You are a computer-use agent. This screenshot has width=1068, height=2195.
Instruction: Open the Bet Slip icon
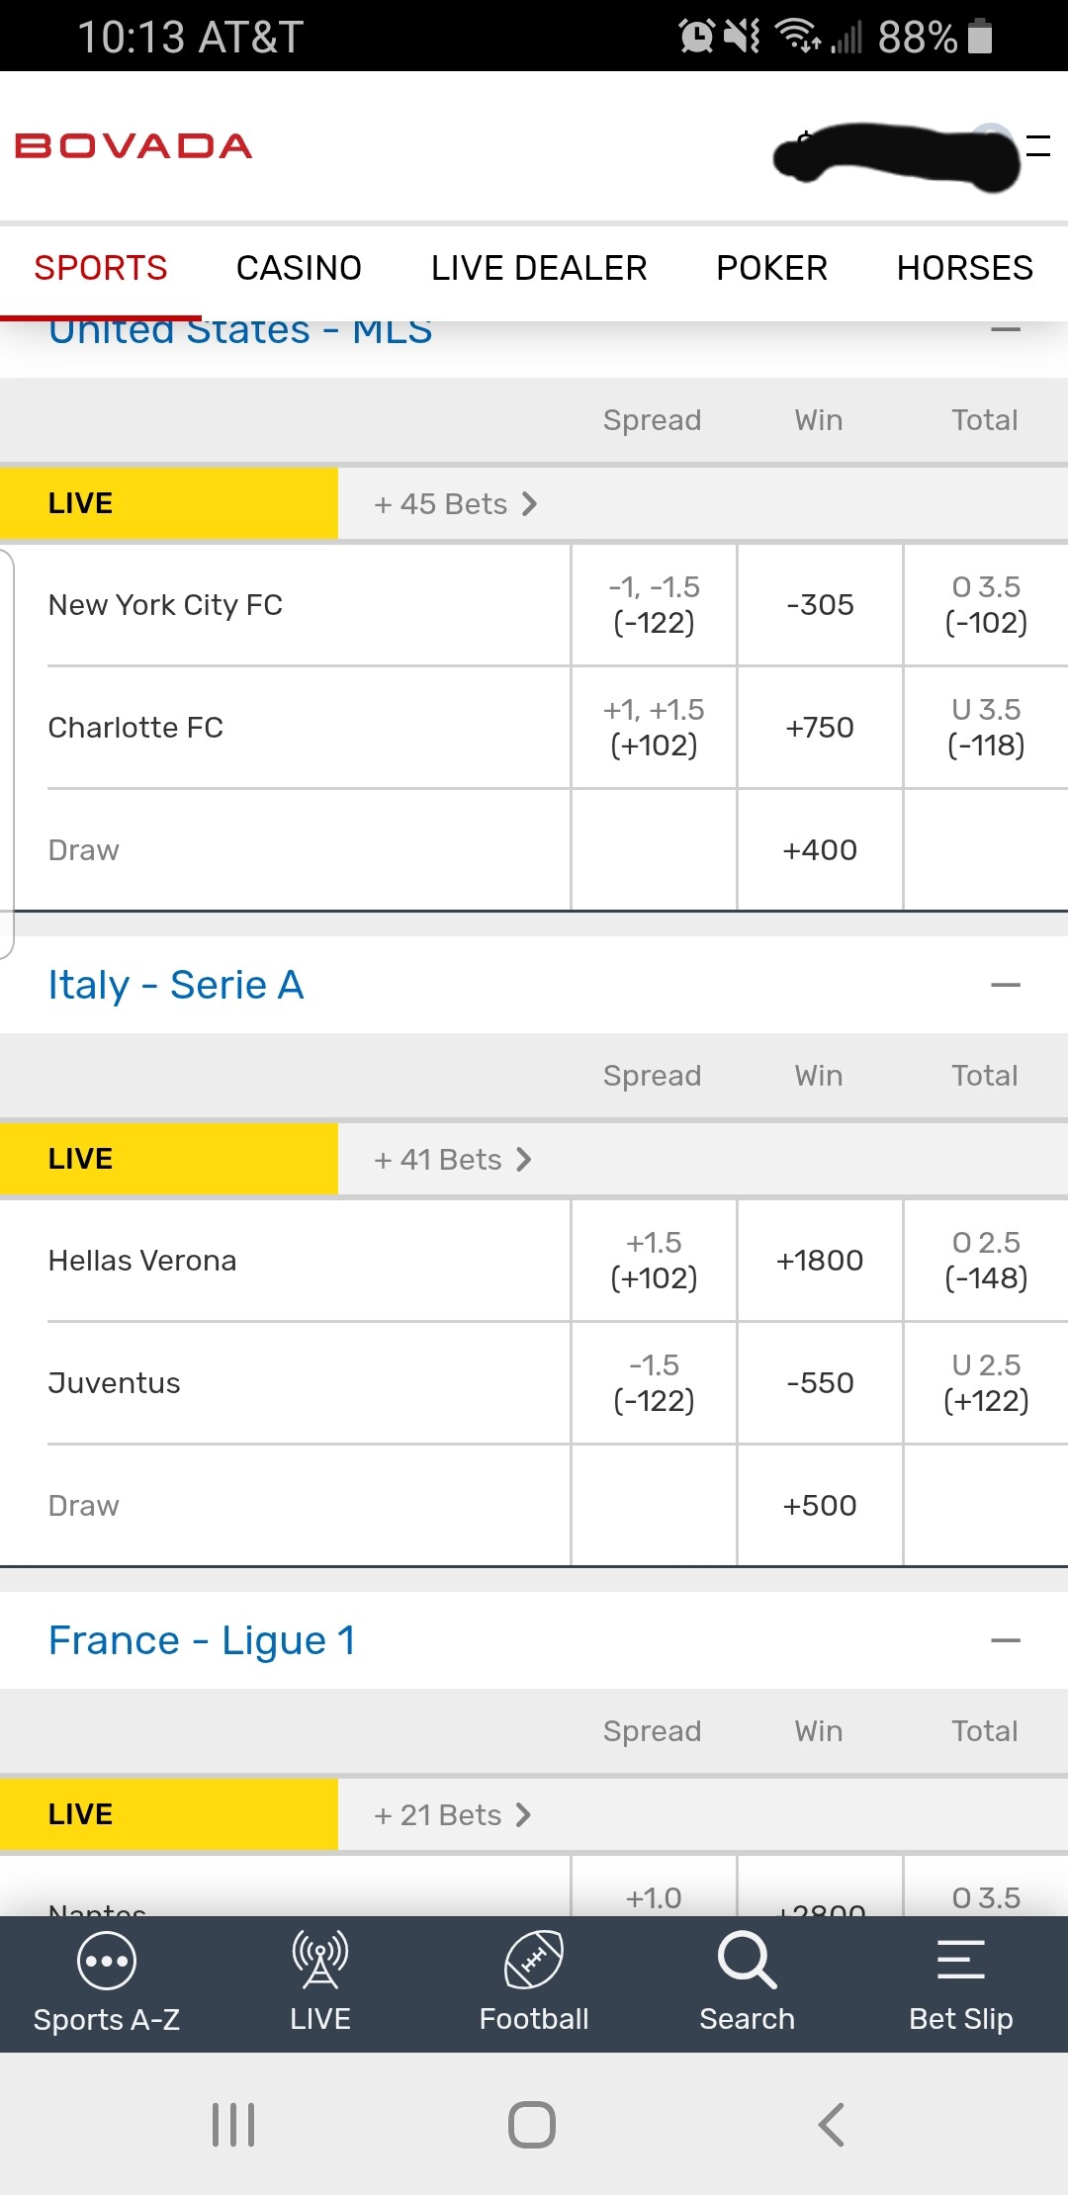click(960, 1960)
